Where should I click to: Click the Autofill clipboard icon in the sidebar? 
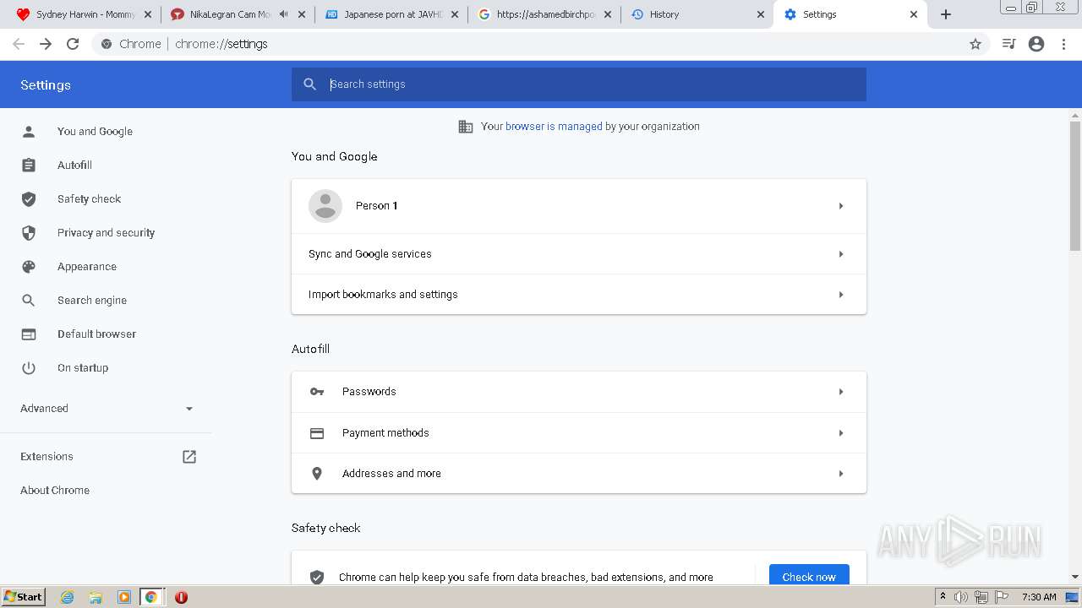point(29,166)
